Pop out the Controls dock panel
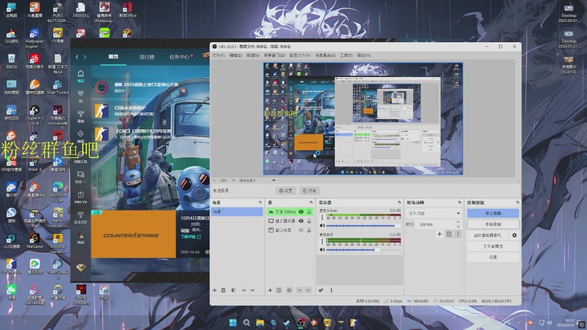The width and height of the screenshot is (587, 330). tap(518, 202)
